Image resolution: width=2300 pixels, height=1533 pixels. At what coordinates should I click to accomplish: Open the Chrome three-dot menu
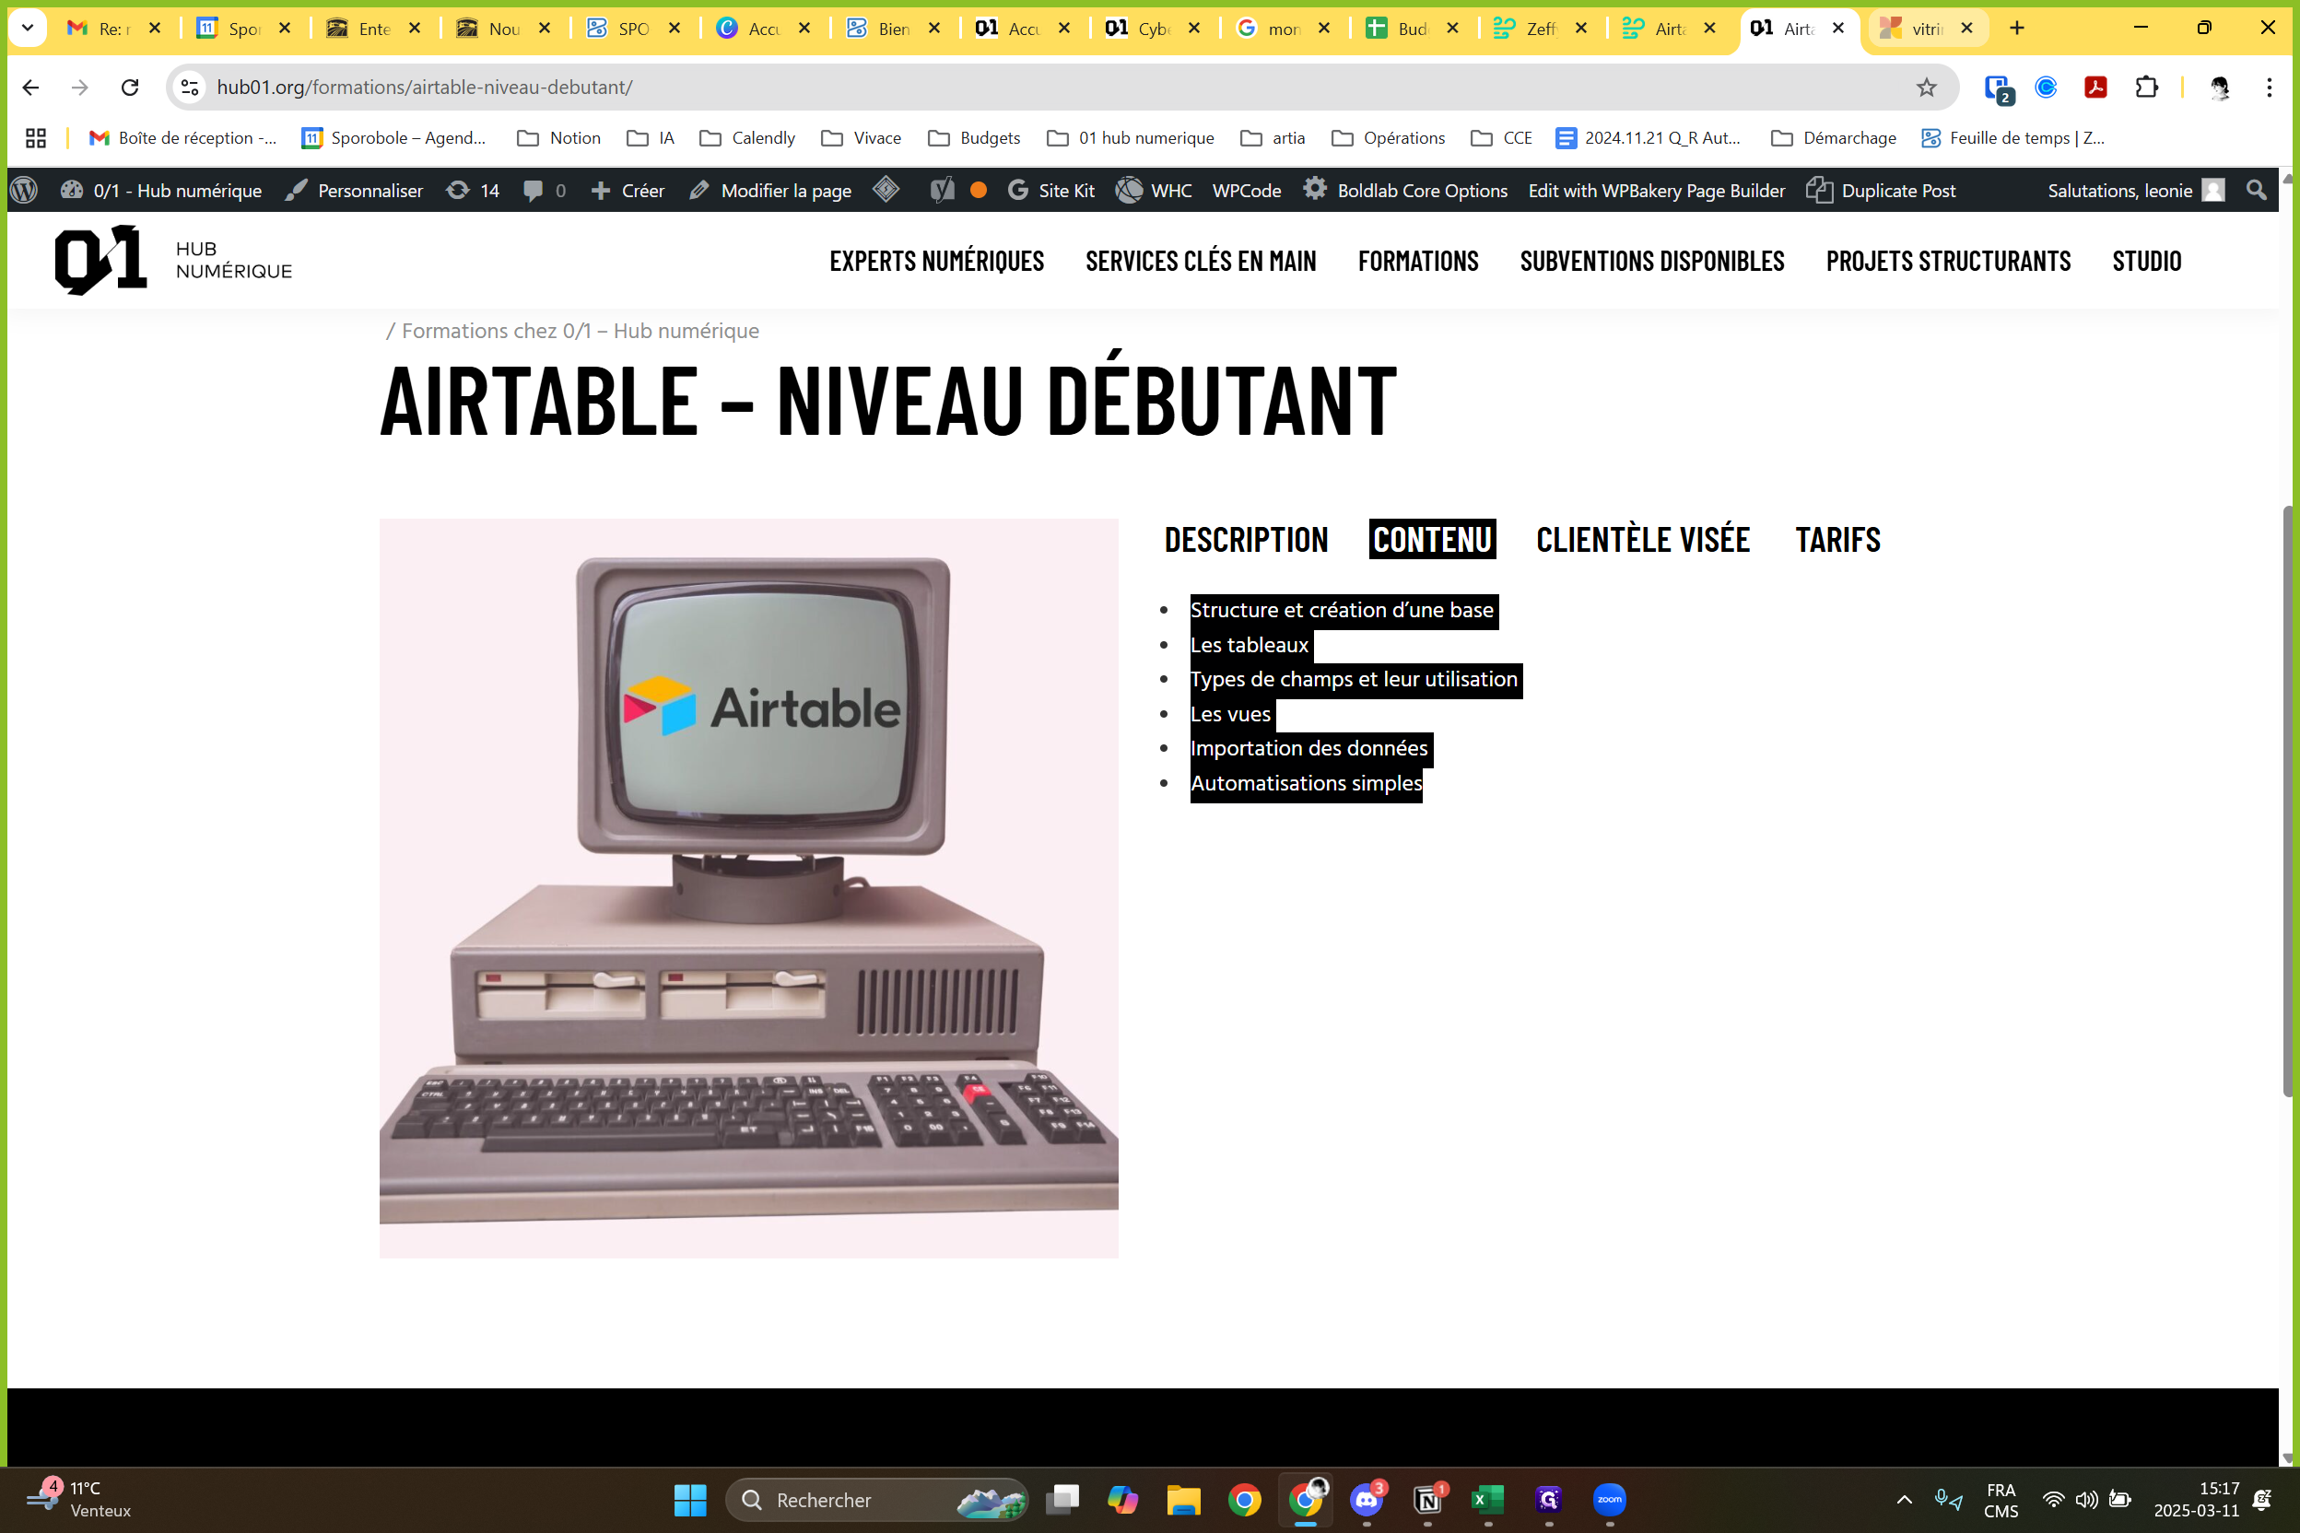(2269, 87)
